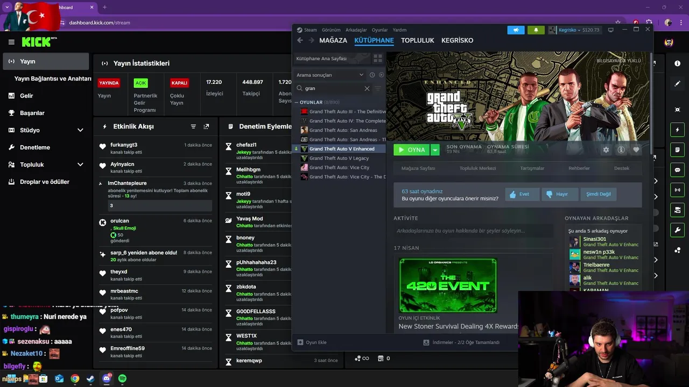Open the Görünüm menu in Steam
Image resolution: width=689 pixels, height=387 pixels.
point(331,30)
